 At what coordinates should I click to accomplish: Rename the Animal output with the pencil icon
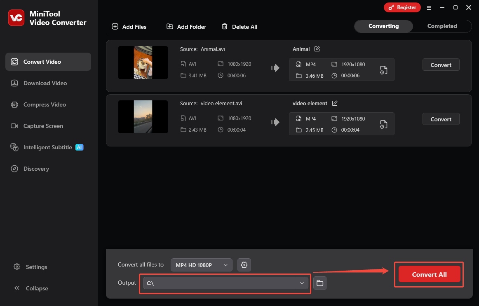click(x=317, y=49)
